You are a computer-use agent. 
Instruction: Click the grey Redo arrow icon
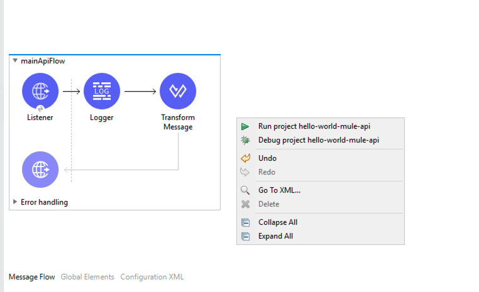coord(245,172)
